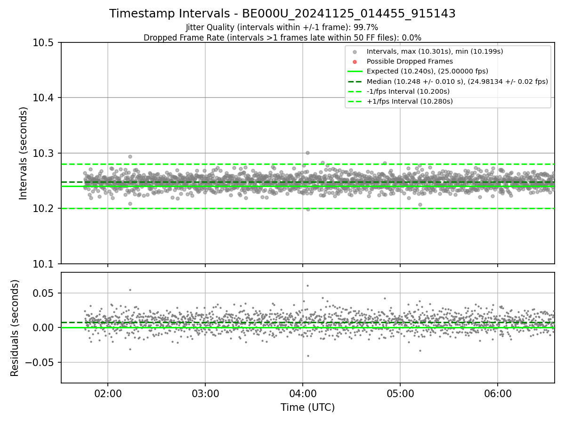Image resolution: width=565 pixels, height=424 pixels.
Task: Click the "Dropped Frame Rate" 0.0% subtitle line
Action: click(x=282, y=38)
